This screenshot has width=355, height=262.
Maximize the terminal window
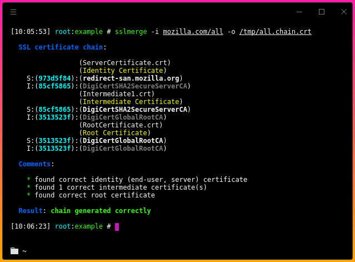point(322,12)
